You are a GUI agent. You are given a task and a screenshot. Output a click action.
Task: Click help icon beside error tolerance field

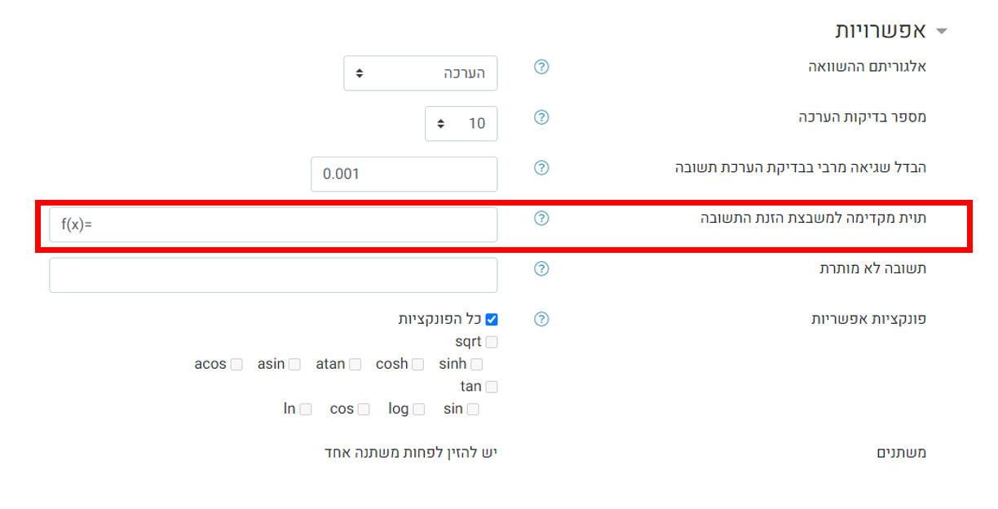[541, 168]
